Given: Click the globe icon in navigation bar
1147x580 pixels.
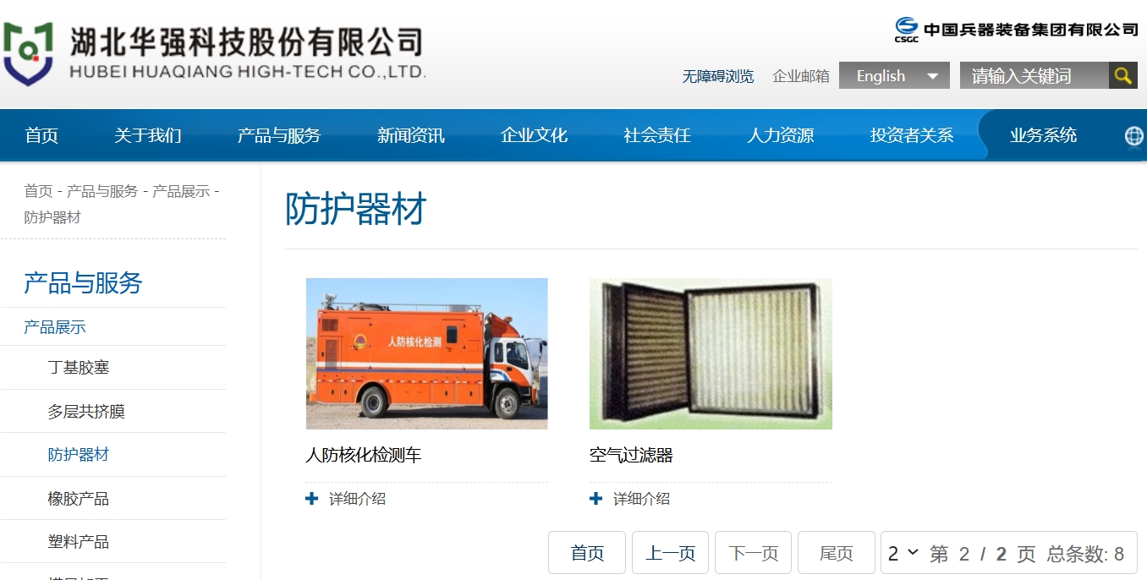Looking at the screenshot, I should pos(1134,135).
